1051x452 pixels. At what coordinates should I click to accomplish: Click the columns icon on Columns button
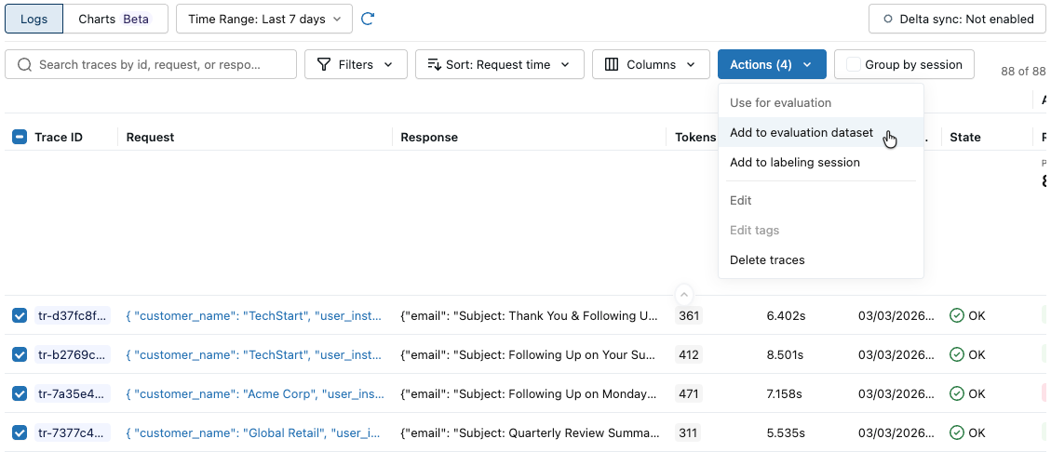[612, 65]
